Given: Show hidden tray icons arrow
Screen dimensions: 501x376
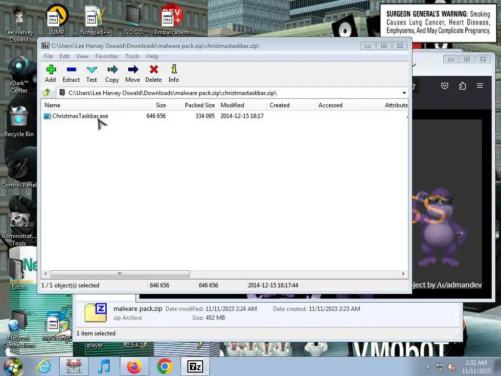Looking at the screenshot, I should coord(428,367).
